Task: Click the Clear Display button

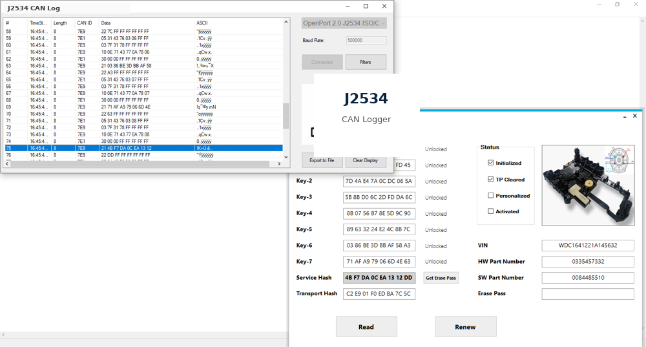Action: click(366, 160)
